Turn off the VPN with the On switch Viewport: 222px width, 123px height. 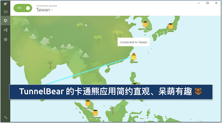tap(23, 8)
